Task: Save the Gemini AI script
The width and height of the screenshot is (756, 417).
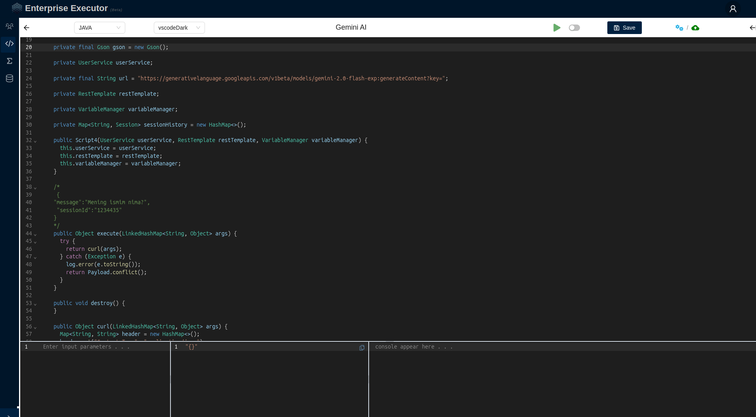Action: 624,28
